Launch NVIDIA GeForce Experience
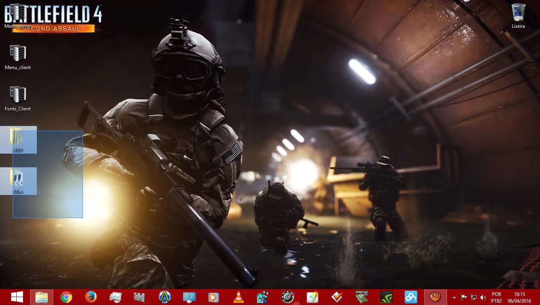 point(386,297)
